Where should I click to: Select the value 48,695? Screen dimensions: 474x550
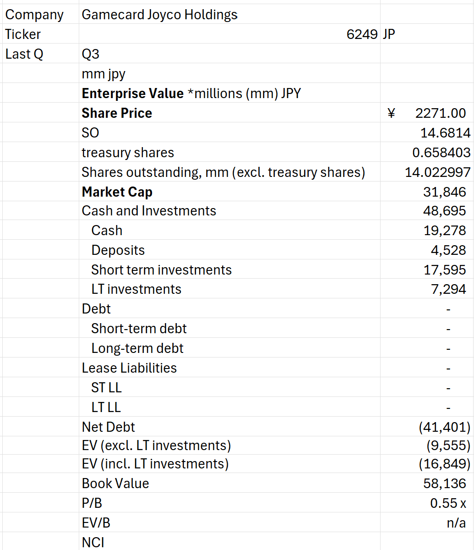pyautogui.click(x=445, y=211)
